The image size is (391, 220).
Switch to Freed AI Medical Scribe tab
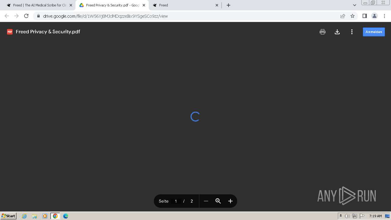pos(39,5)
